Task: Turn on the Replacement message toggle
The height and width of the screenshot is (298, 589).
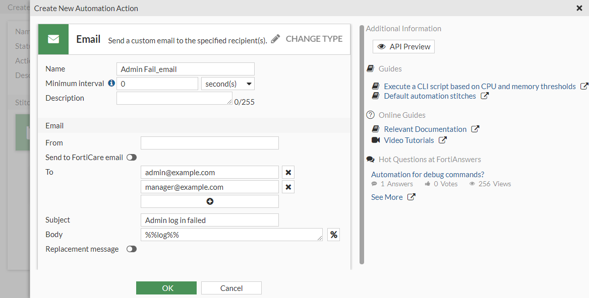Action: (132, 249)
